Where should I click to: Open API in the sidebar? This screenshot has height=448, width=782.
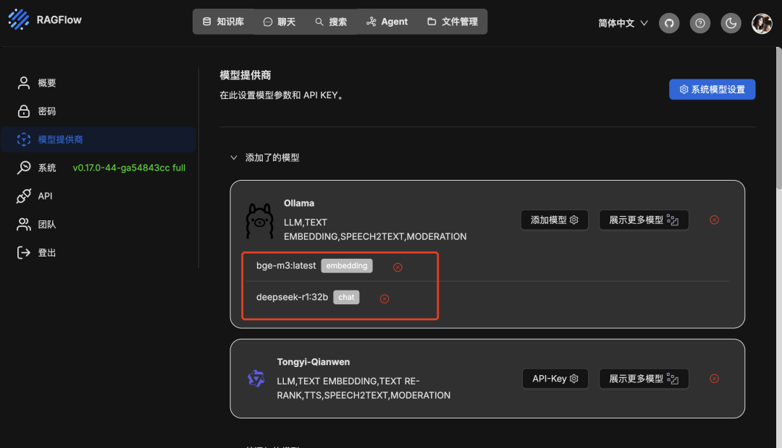98,196
